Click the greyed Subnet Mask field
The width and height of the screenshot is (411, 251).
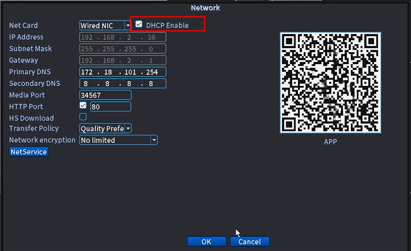pyautogui.click(x=122, y=49)
